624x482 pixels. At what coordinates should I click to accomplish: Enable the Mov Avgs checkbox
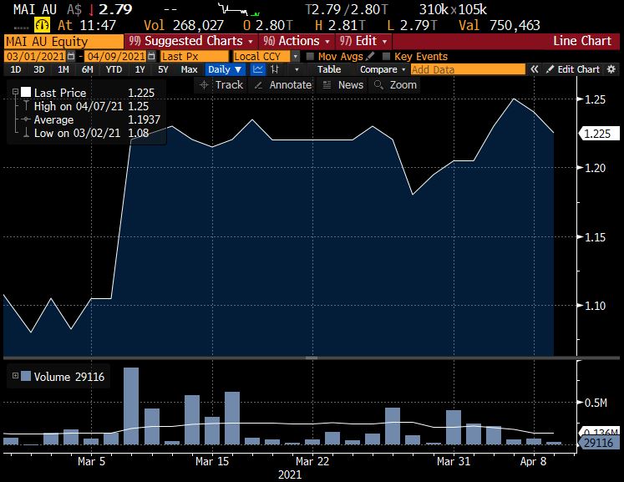coord(310,56)
